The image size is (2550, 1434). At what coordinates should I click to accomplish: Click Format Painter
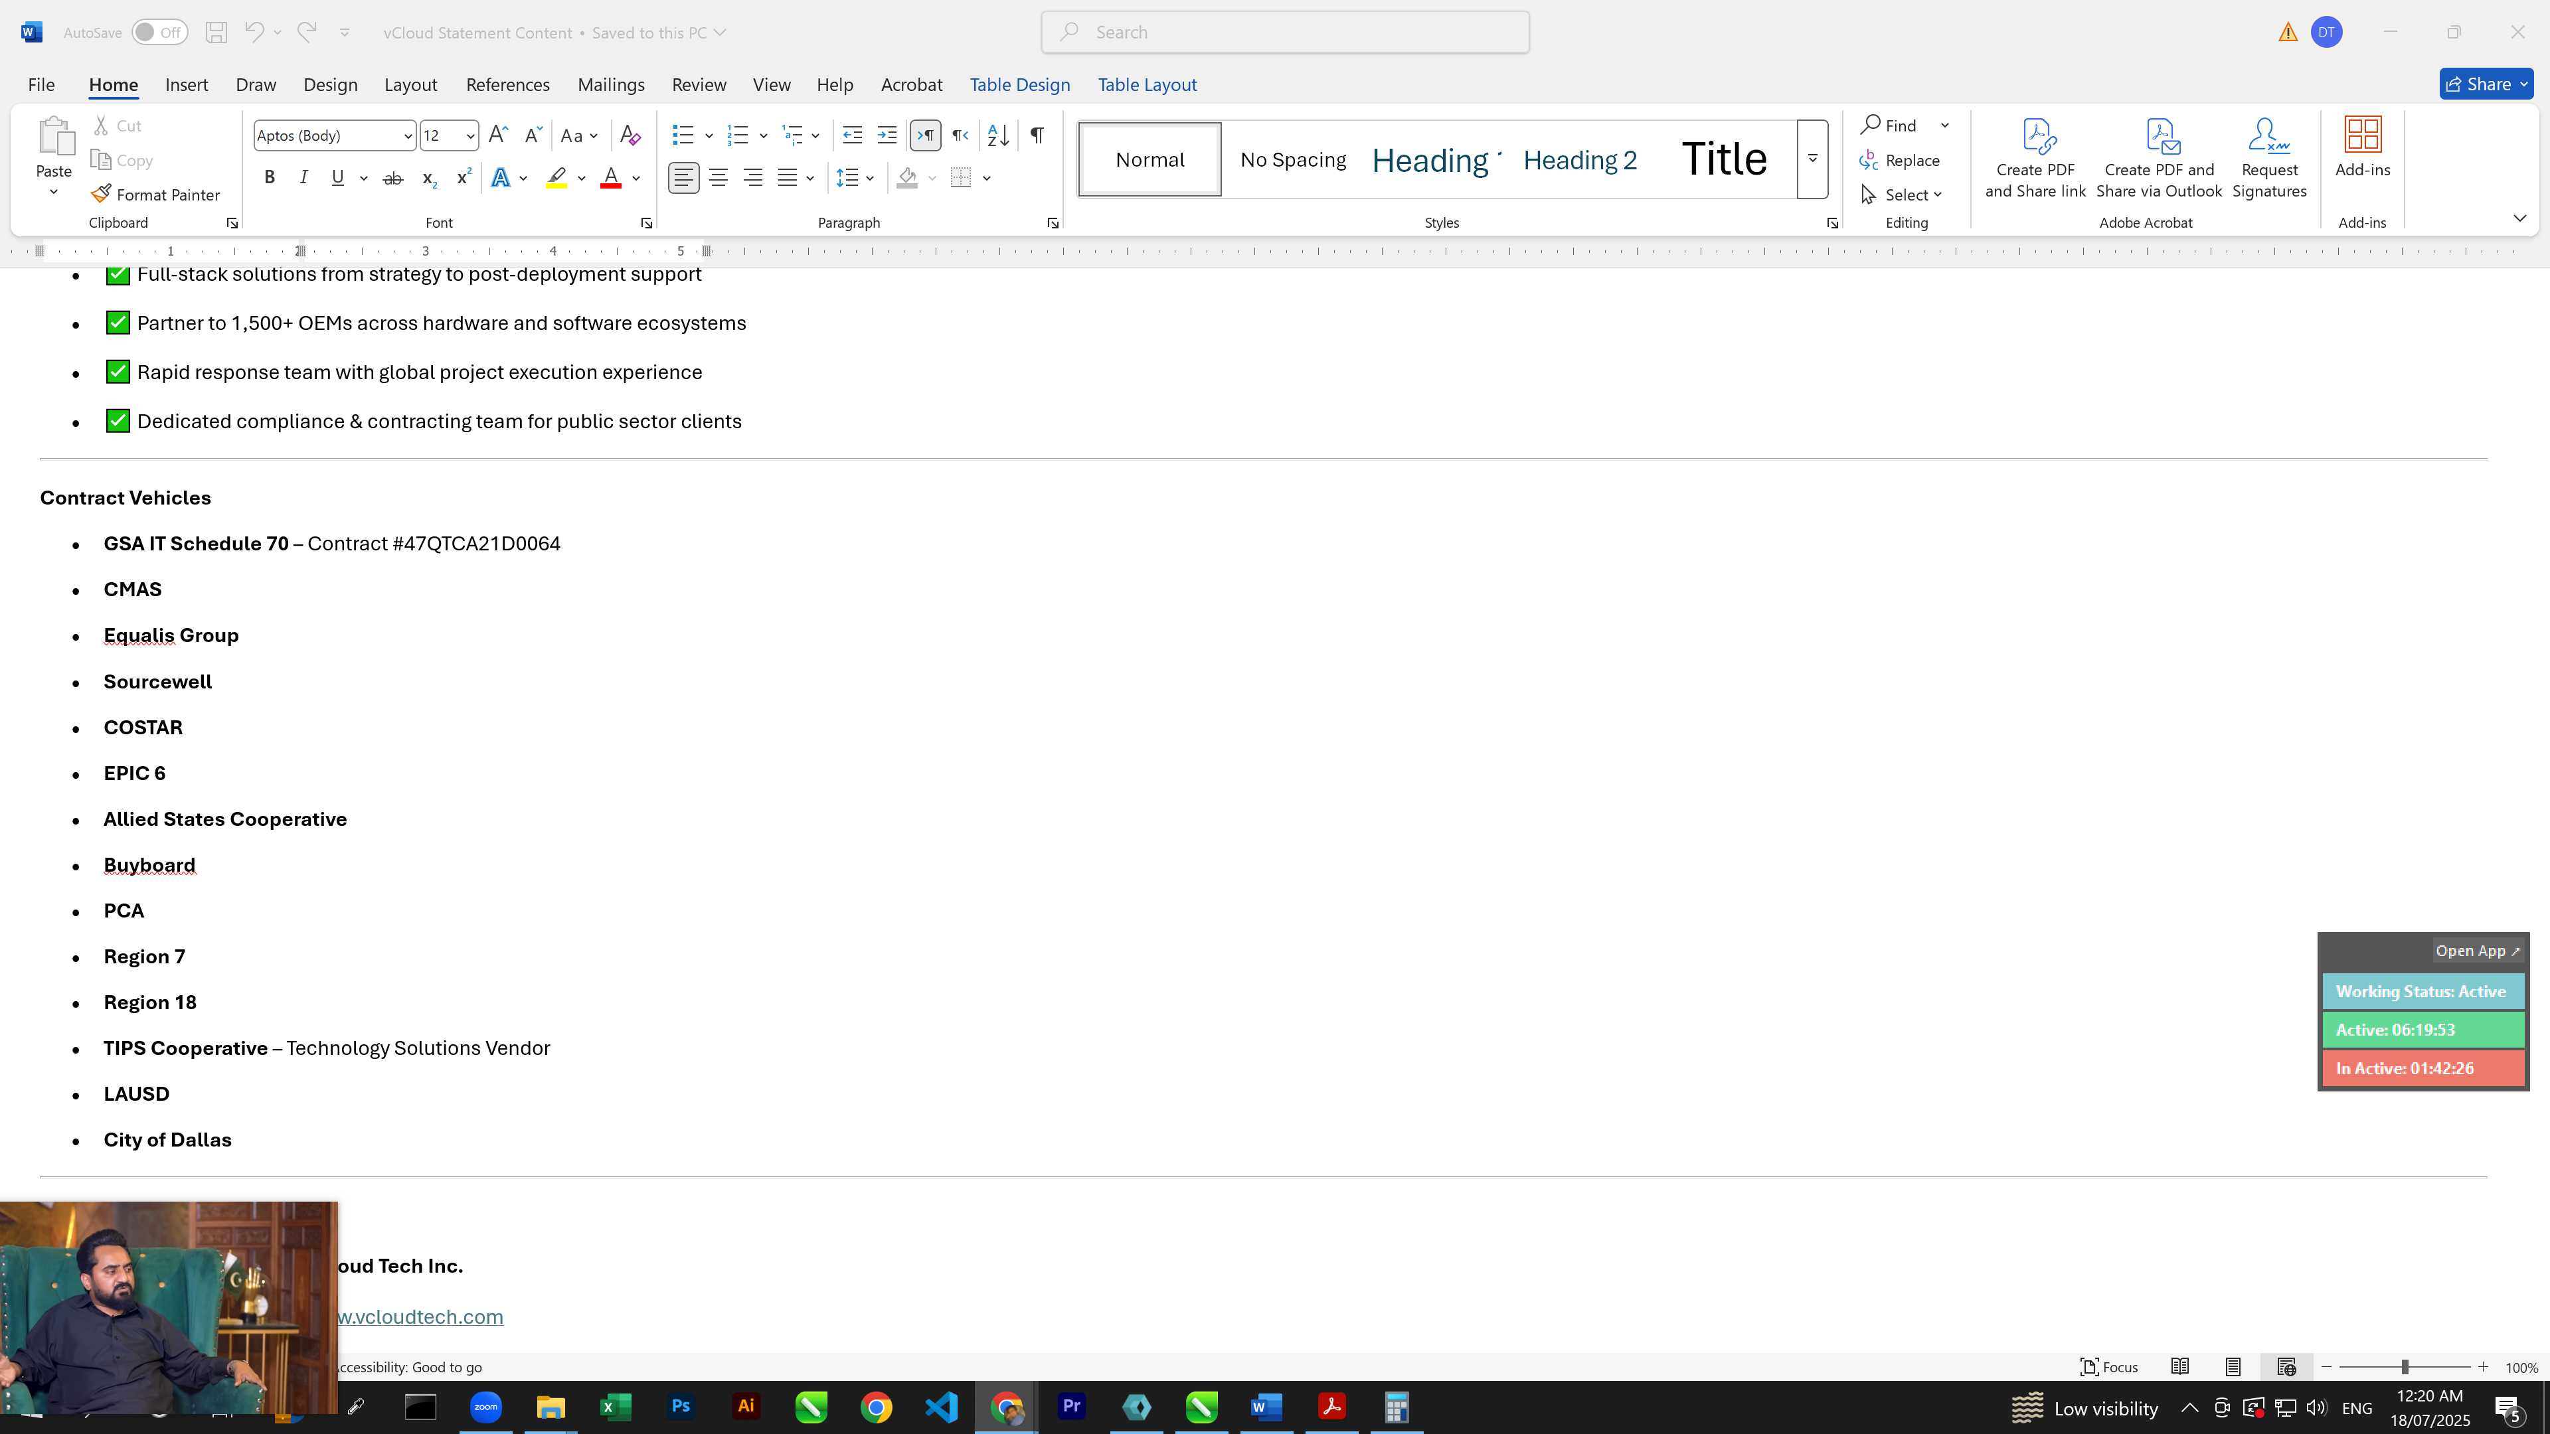155,195
